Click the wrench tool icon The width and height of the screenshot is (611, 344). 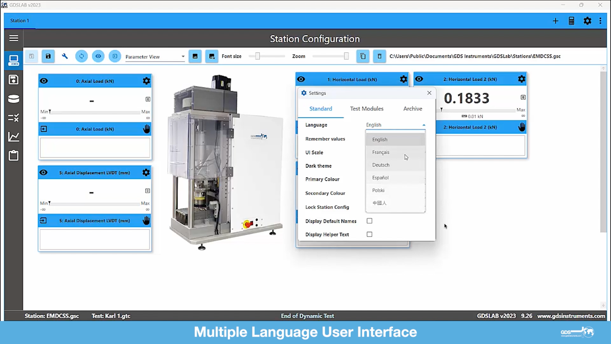pos(65,56)
